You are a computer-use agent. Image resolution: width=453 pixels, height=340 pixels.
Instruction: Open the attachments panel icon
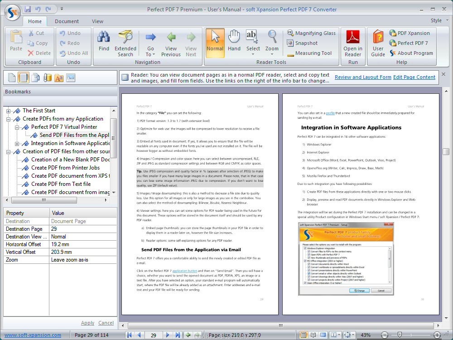click(x=48, y=78)
